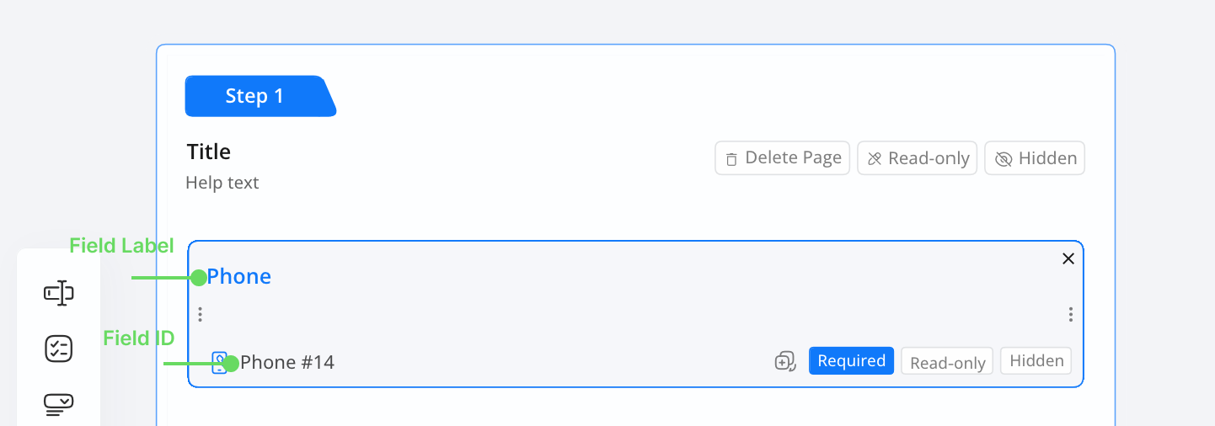The height and width of the screenshot is (426, 1215).
Task: Edit the blue Phone field label
Action: click(x=239, y=276)
